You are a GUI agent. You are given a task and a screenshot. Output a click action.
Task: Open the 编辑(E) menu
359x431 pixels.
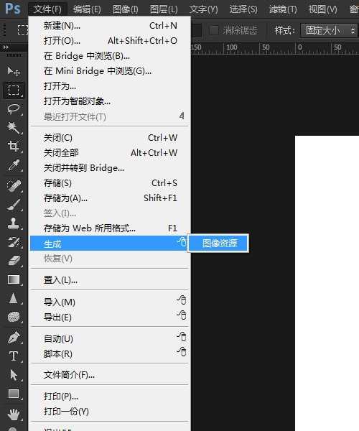(x=87, y=9)
